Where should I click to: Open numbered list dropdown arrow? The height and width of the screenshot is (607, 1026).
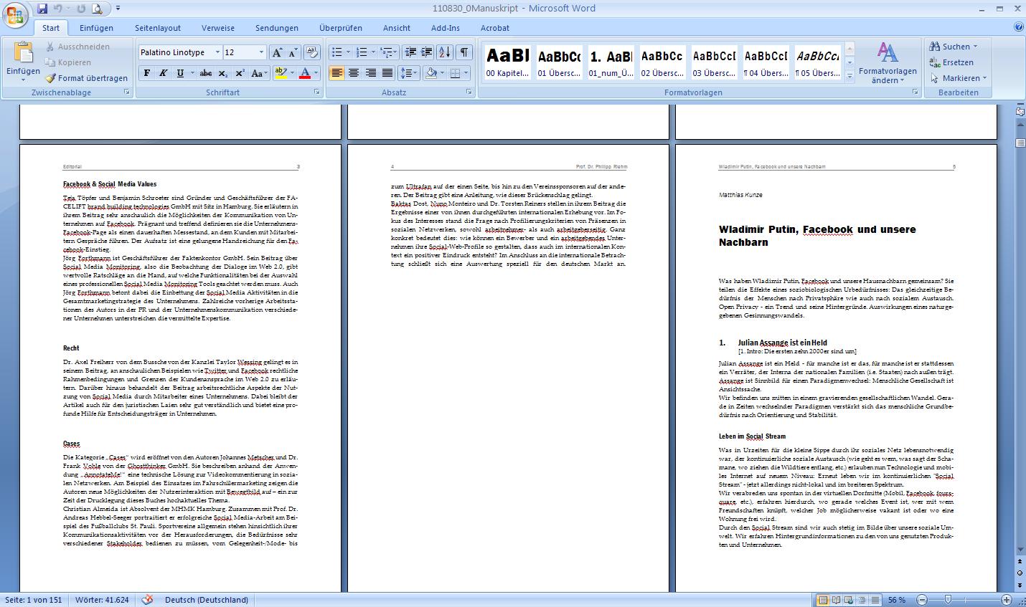pos(374,52)
